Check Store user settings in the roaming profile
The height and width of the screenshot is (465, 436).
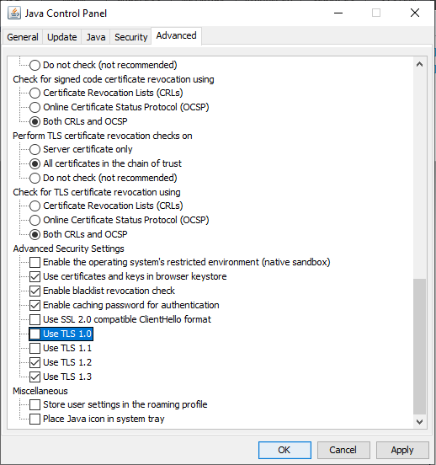point(35,404)
